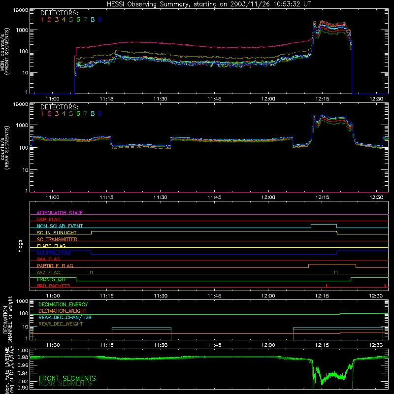Select detector 2 legend in front segments plot

click(x=50, y=20)
